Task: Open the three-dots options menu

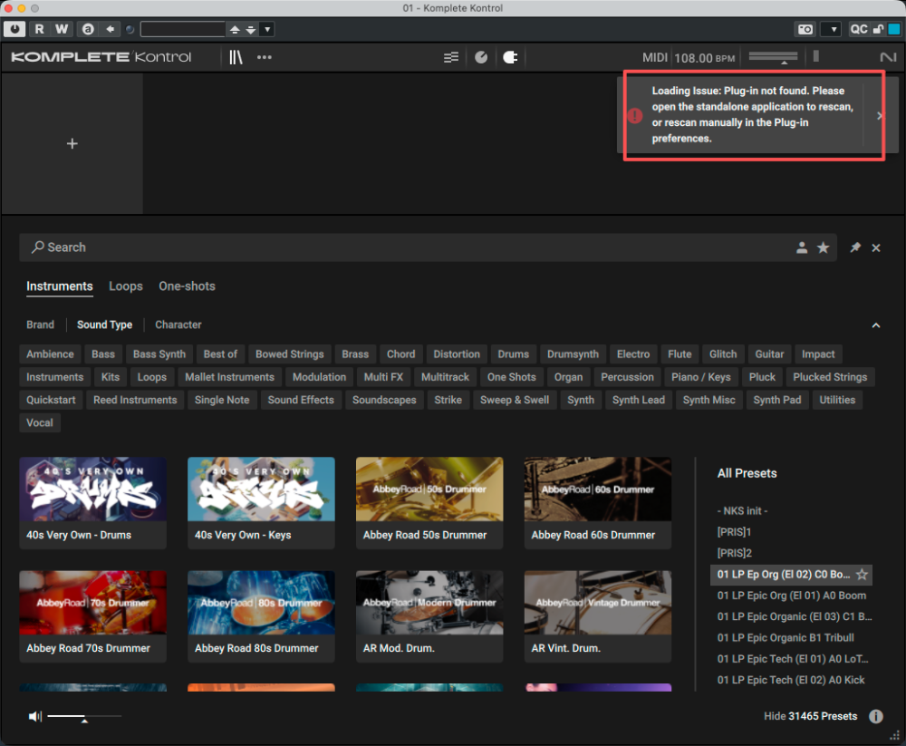Action: pos(264,57)
